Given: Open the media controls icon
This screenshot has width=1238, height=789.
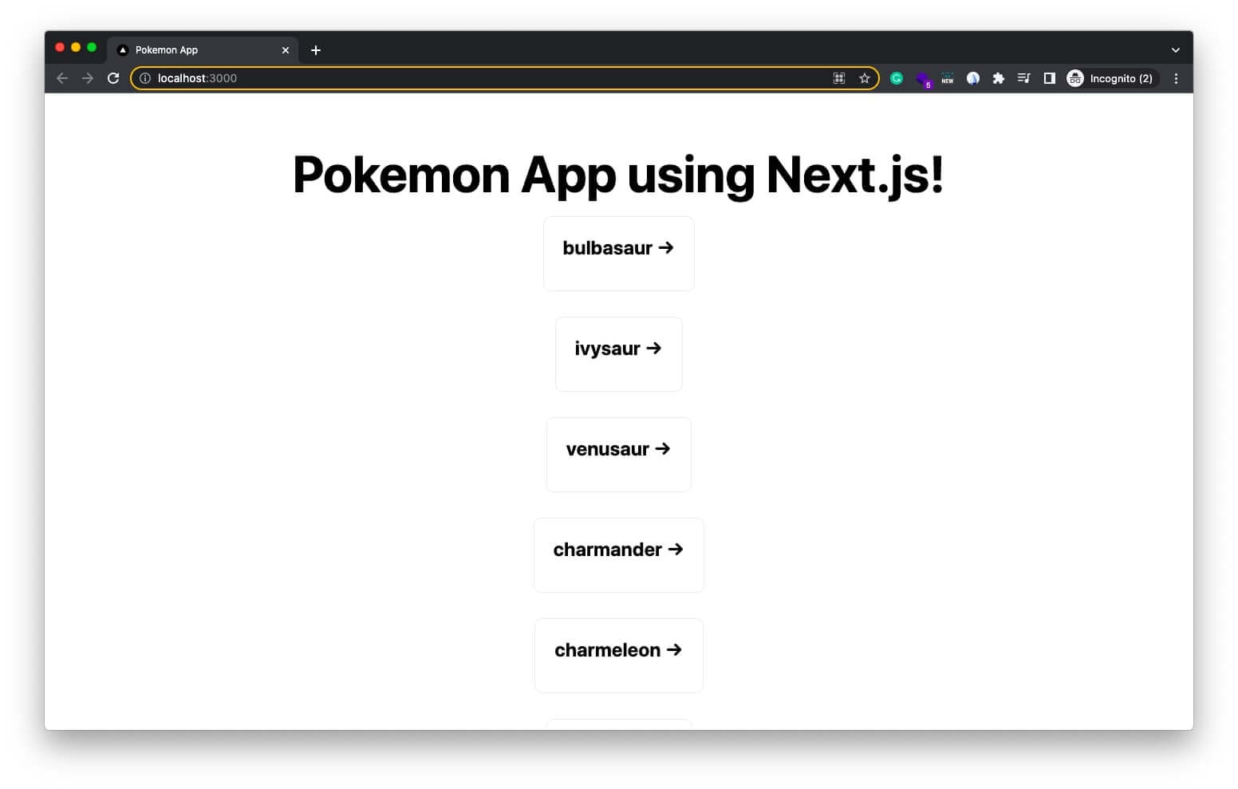Looking at the screenshot, I should (1023, 78).
